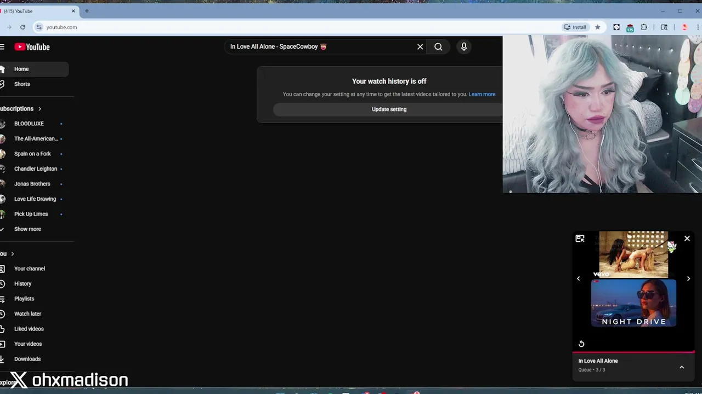Go to previous video in miniplayer
This screenshot has width=702, height=394.
point(578,279)
